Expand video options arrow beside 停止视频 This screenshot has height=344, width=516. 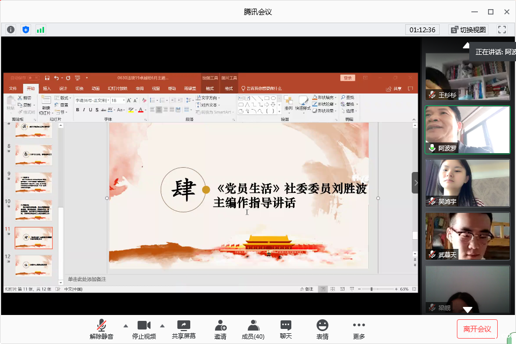[x=162, y=325]
